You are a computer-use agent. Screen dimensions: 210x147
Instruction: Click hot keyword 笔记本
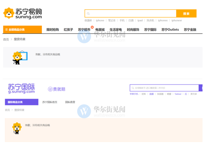112,20
